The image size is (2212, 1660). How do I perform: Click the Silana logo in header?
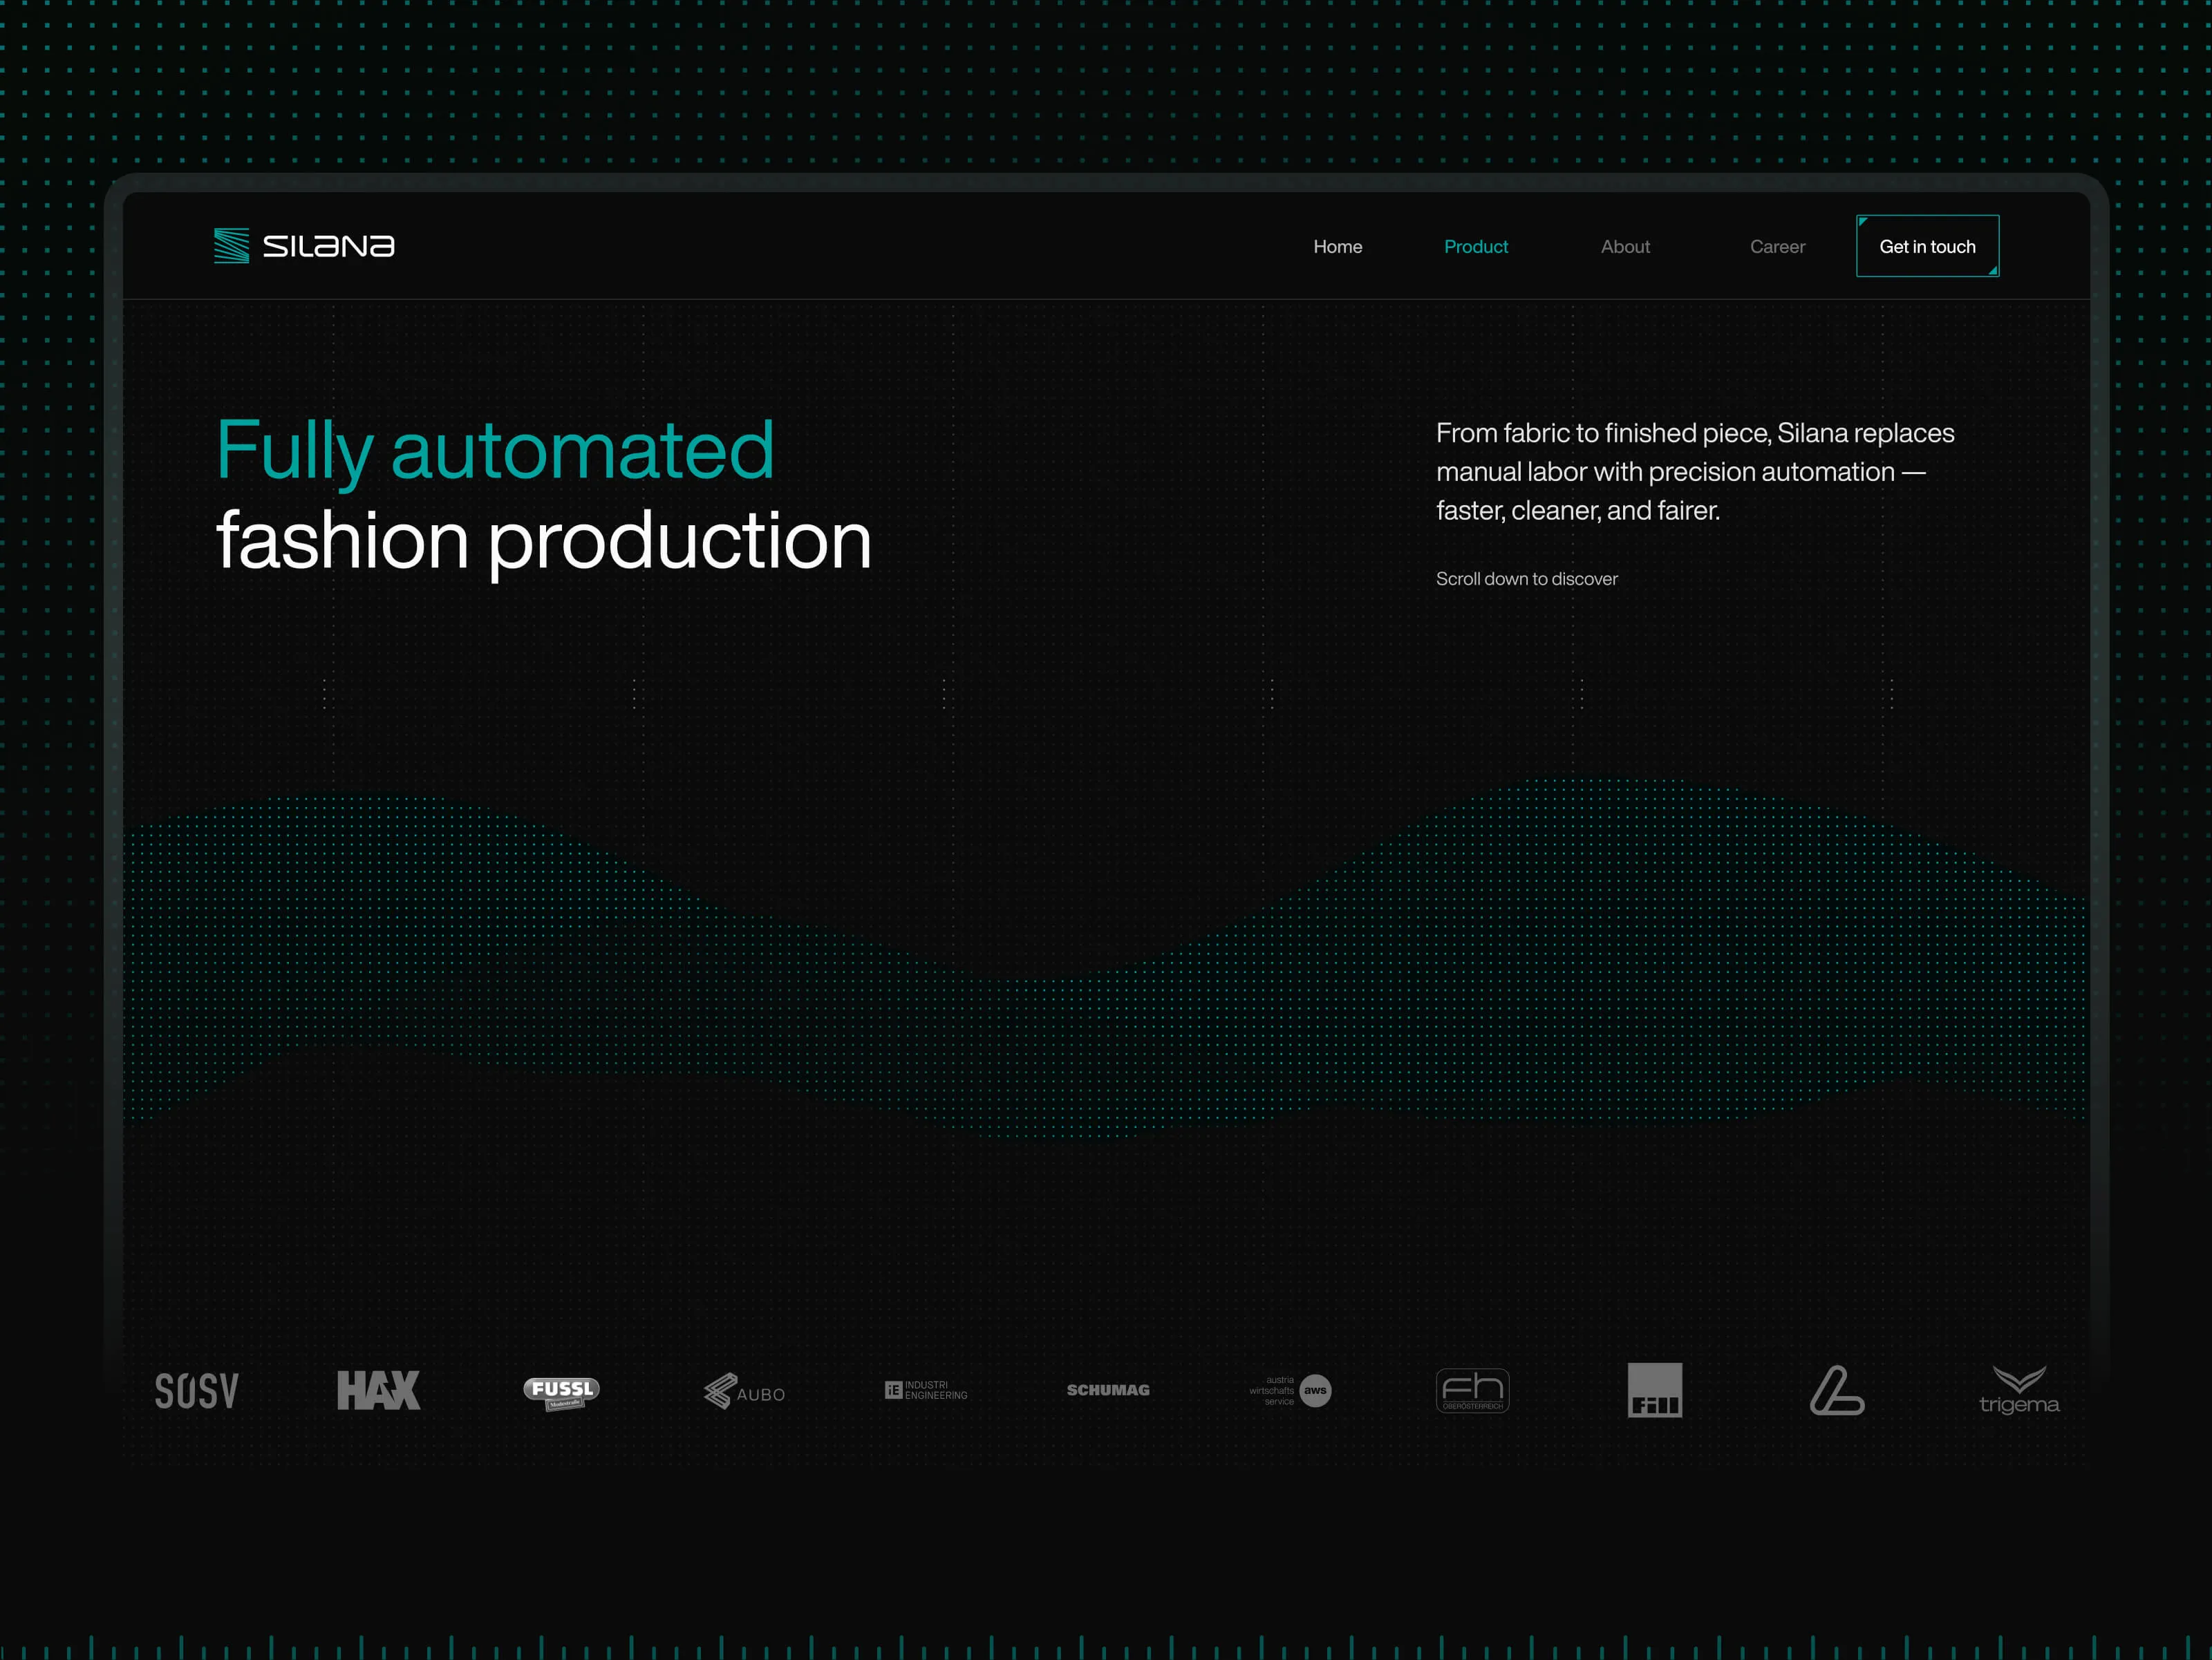pos(304,246)
